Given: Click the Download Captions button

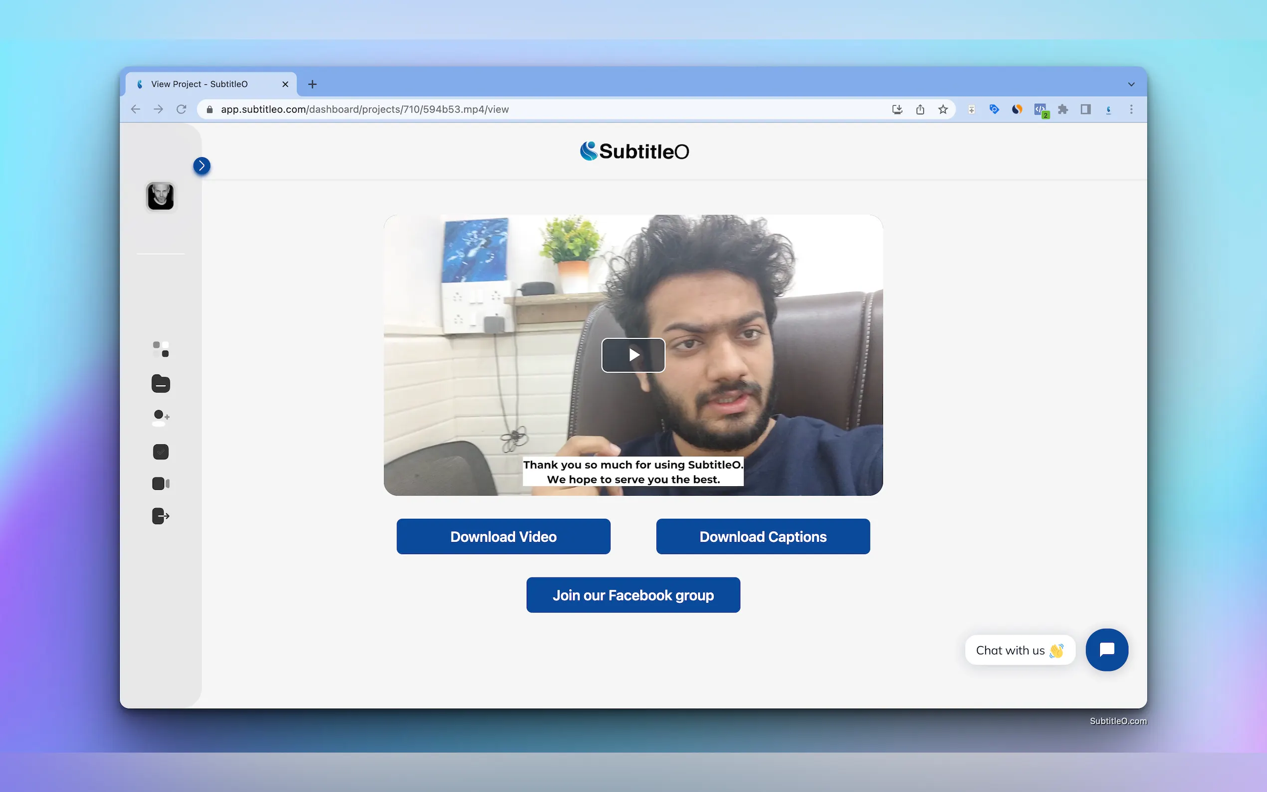Looking at the screenshot, I should pos(763,536).
